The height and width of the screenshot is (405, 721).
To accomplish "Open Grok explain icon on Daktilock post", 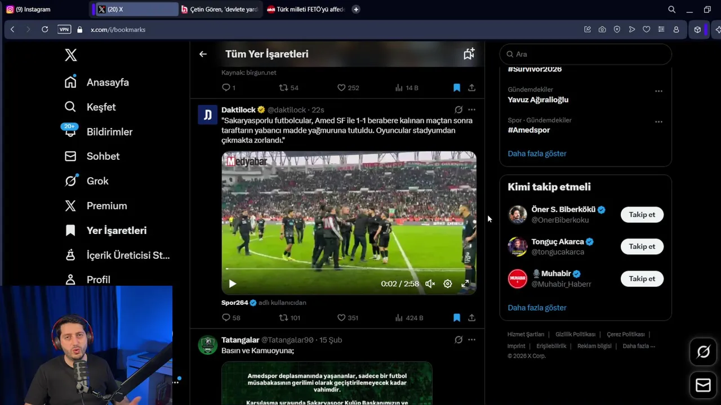I will click(459, 110).
